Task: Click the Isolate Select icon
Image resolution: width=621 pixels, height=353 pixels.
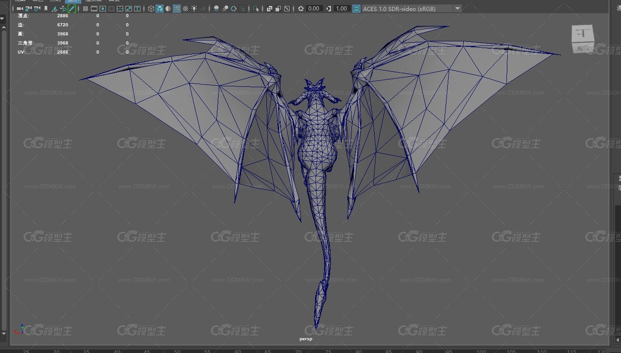Action: coord(256,9)
